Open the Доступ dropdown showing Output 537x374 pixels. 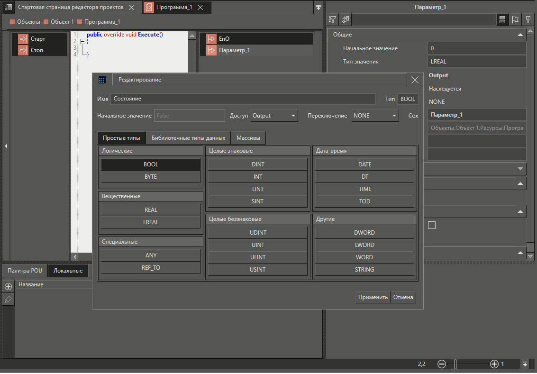pyautogui.click(x=274, y=116)
